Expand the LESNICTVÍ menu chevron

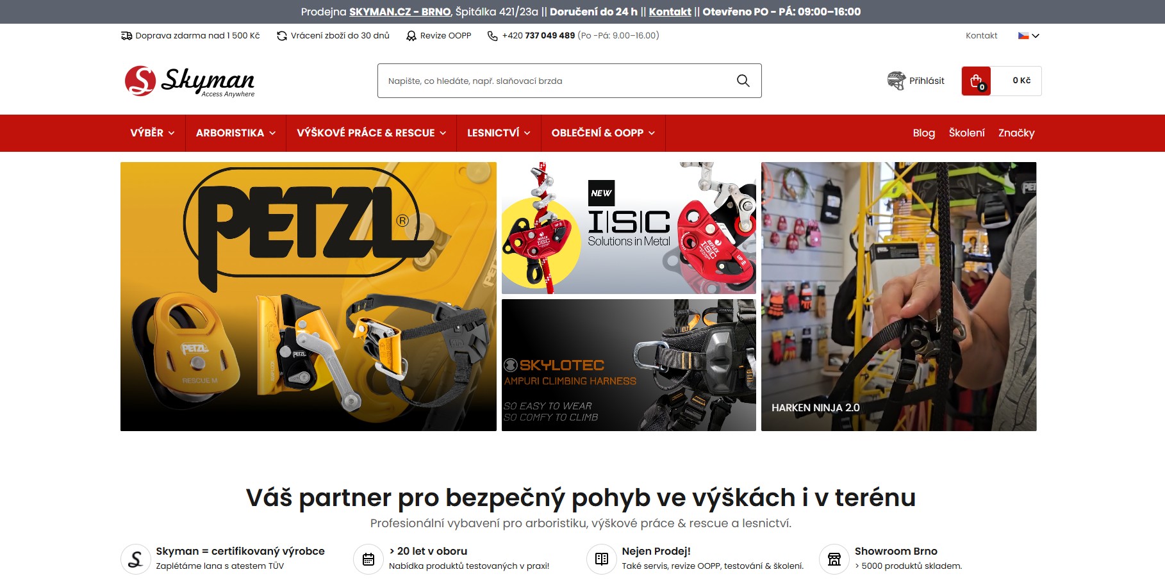(527, 133)
